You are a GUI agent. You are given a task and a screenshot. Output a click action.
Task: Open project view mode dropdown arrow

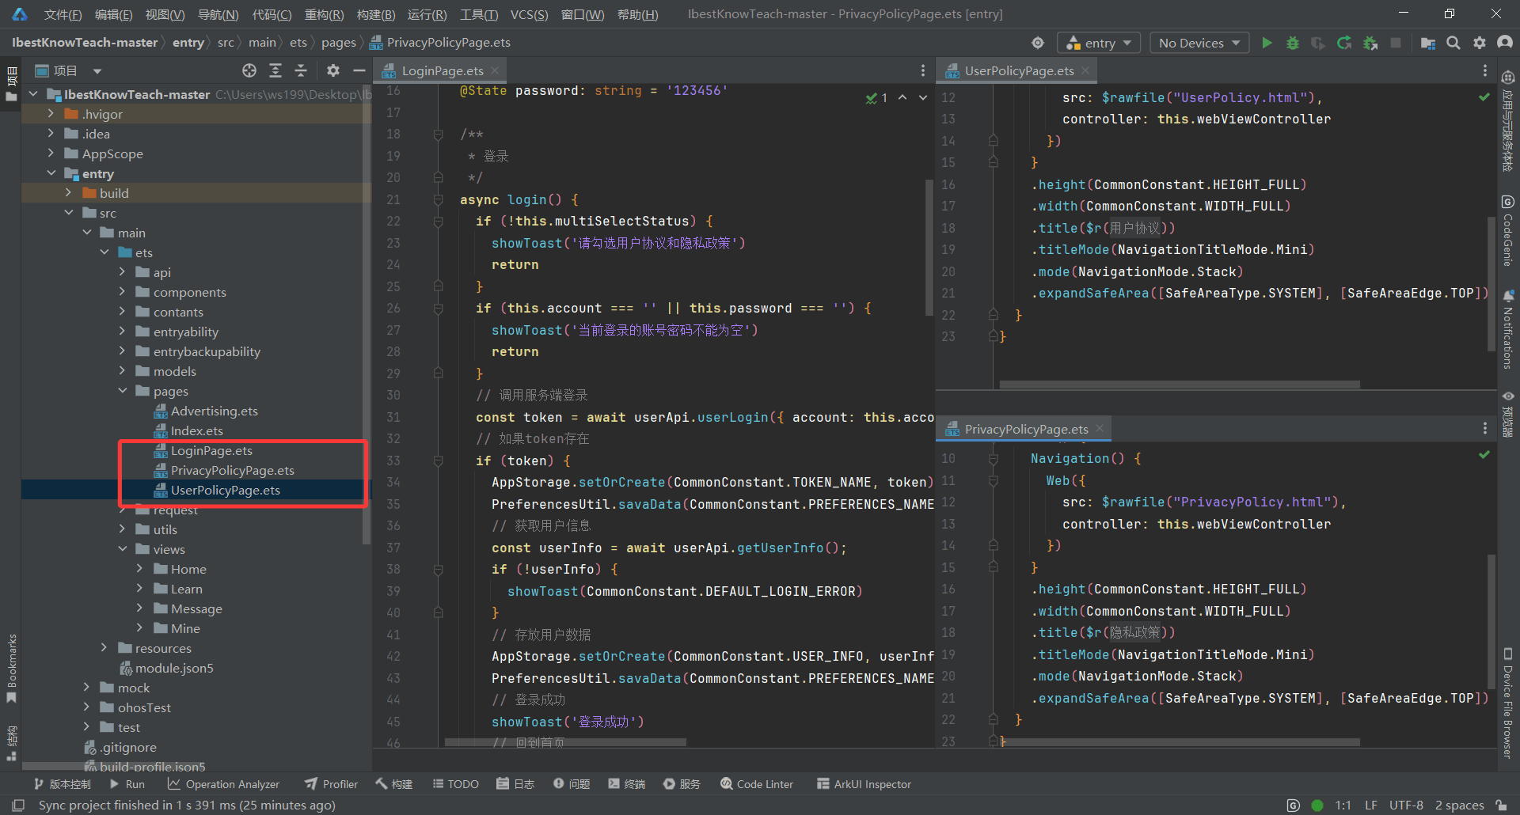tap(97, 71)
